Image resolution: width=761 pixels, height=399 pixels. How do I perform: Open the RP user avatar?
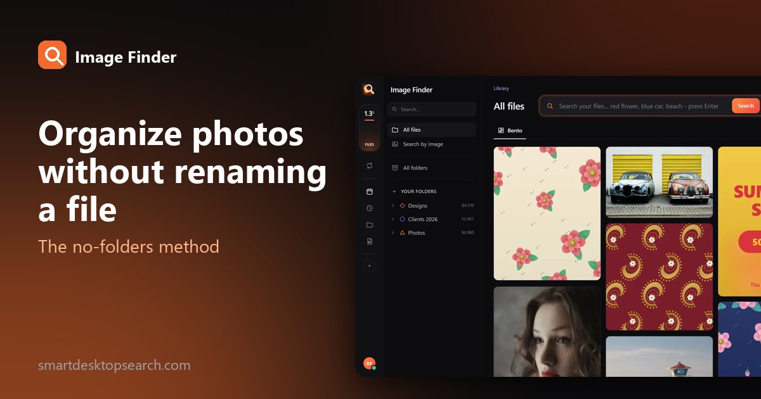pyautogui.click(x=369, y=364)
